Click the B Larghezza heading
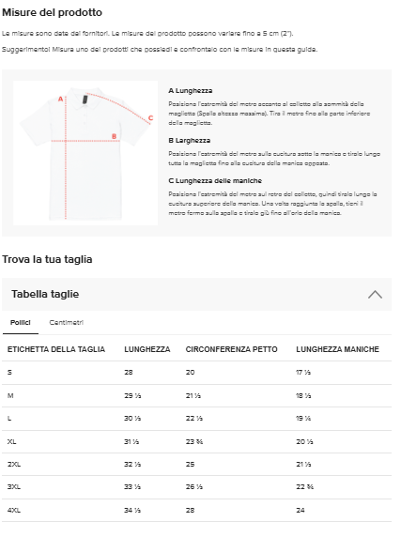The height and width of the screenshot is (537, 401). coord(189,141)
